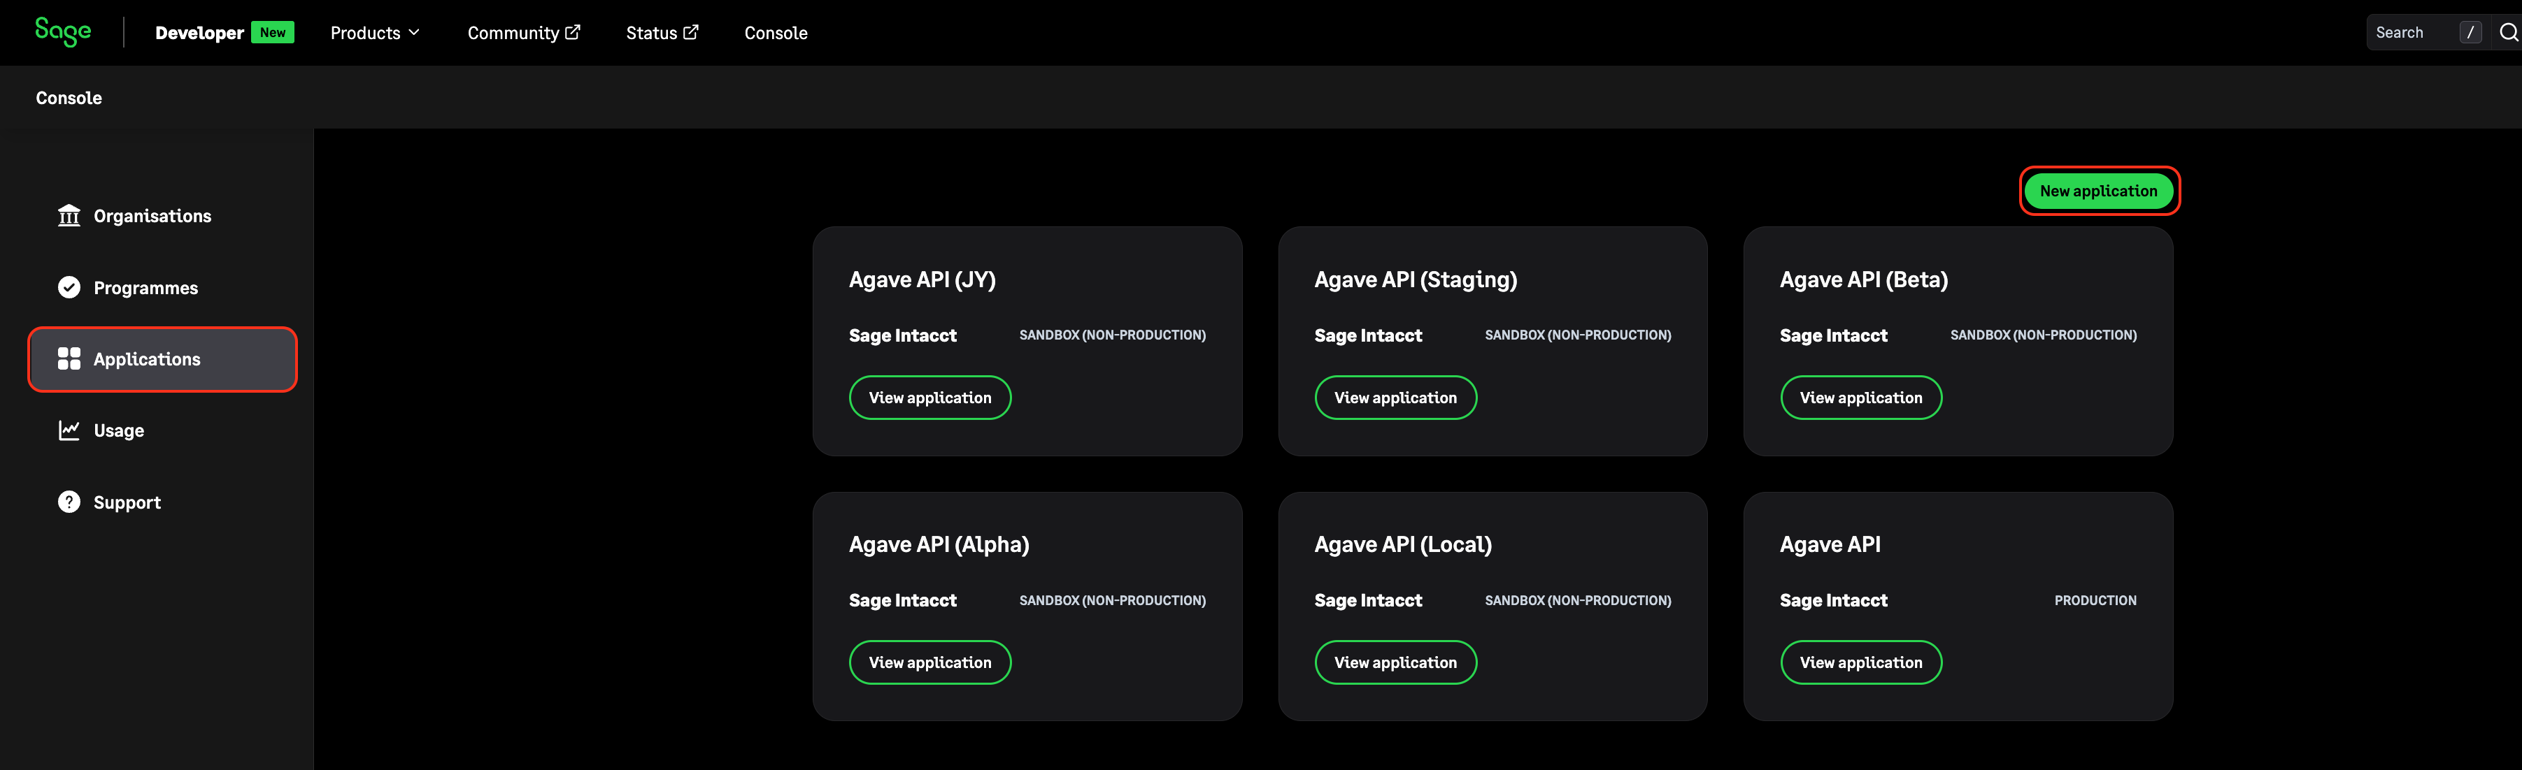View application for Agave API (Local)
This screenshot has height=770, width=2522.
pyautogui.click(x=1395, y=662)
